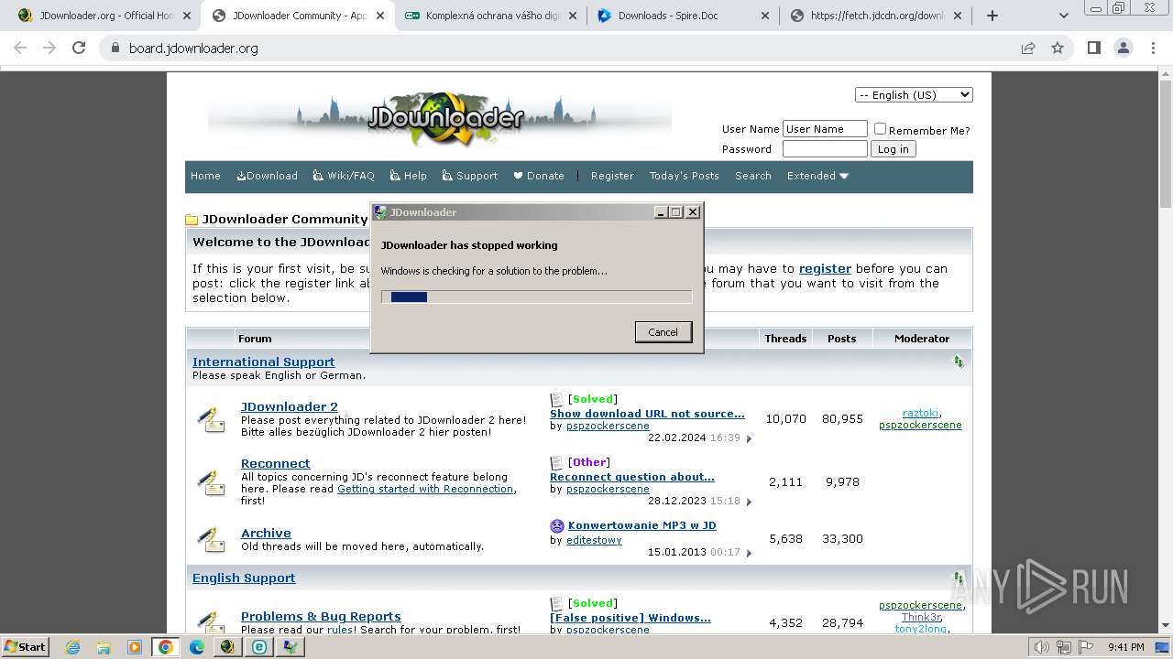1173x659 pixels.
Task: Click JDownloader icon in taskbar
Action: coord(227,647)
